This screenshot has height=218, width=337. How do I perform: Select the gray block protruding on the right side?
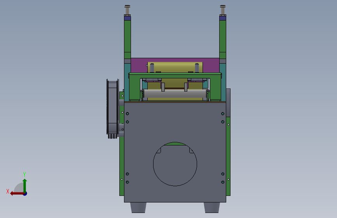point(228,102)
